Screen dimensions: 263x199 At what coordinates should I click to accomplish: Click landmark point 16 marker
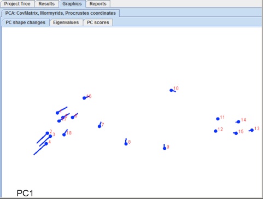84,98
